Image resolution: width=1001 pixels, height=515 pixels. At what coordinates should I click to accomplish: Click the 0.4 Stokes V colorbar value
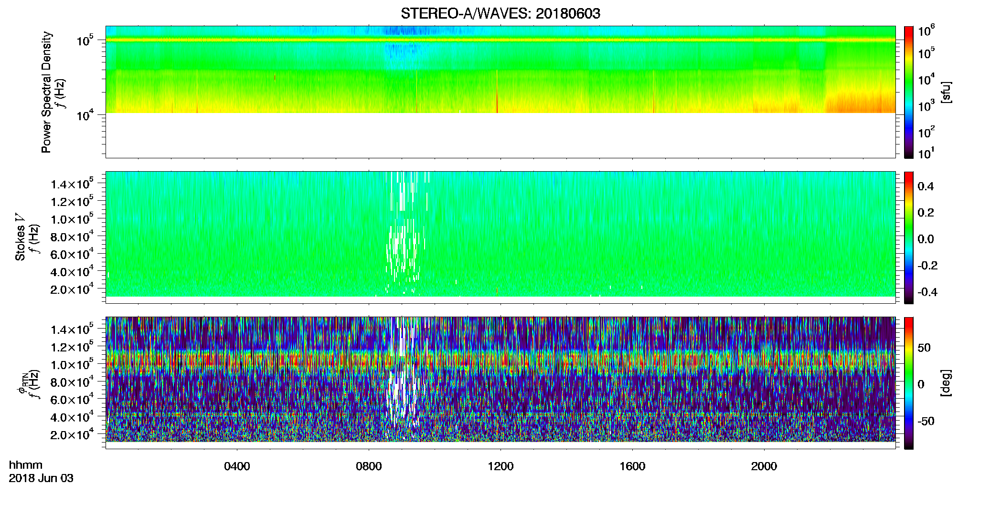click(x=926, y=186)
